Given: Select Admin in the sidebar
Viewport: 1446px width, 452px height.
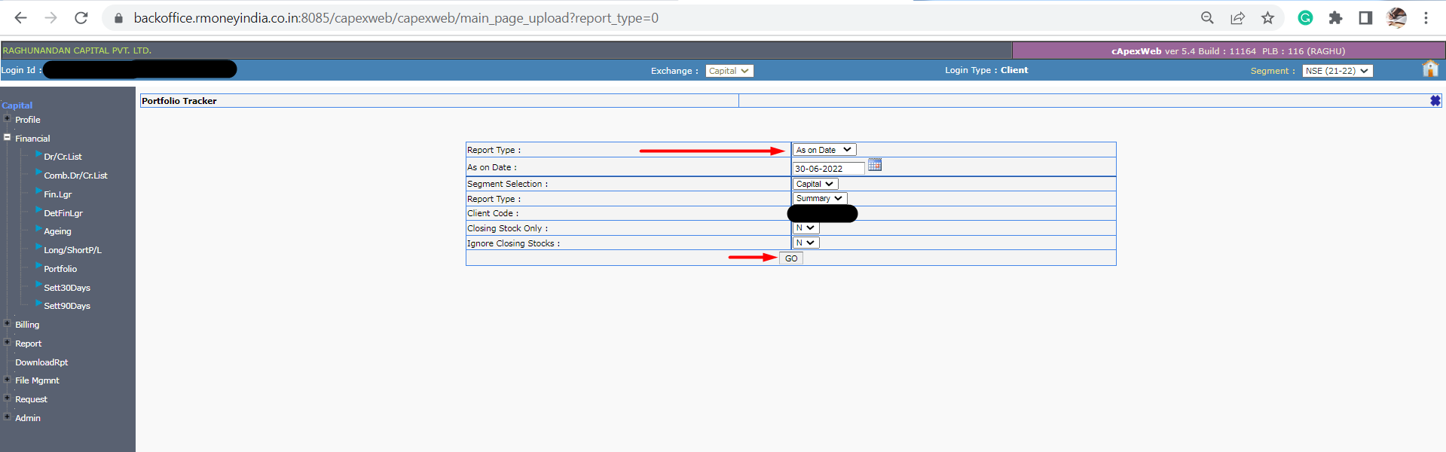Looking at the screenshot, I should (28, 418).
